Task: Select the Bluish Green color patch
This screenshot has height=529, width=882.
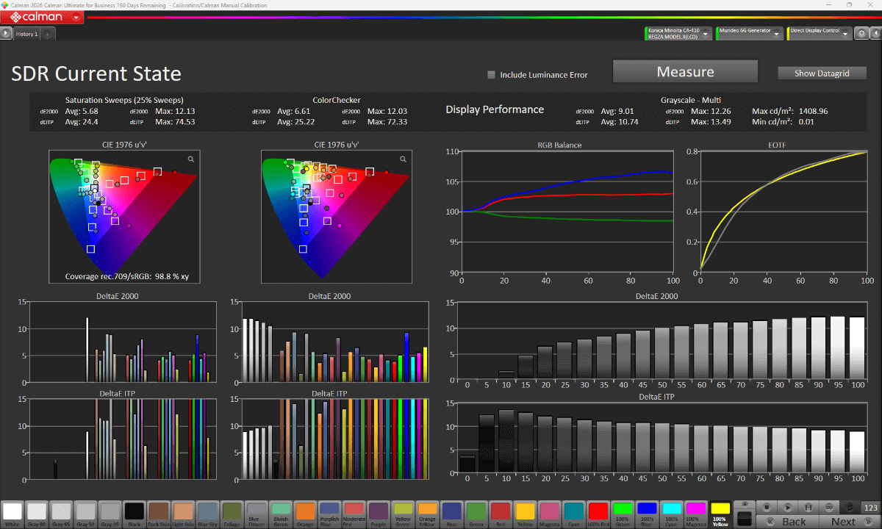Action: [x=280, y=513]
